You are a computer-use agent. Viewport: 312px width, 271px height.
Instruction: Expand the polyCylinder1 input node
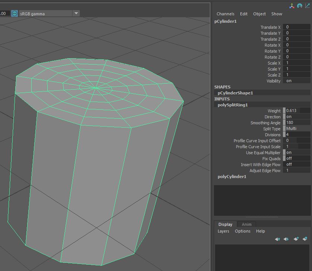232,177
